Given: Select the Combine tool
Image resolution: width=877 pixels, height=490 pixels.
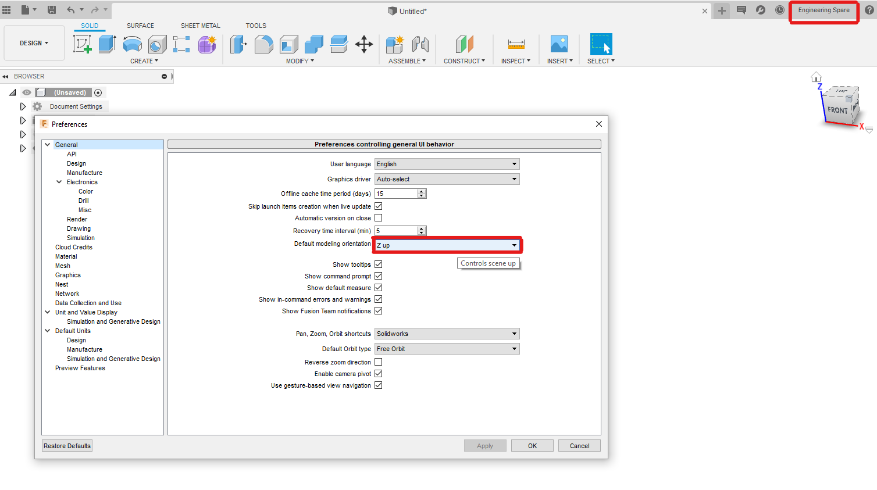Looking at the screenshot, I should pos(313,44).
